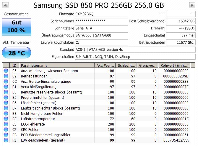Sort by the Rohwert (Einh.... column header
This screenshot has height=146, width=198.
[x=174, y=65]
